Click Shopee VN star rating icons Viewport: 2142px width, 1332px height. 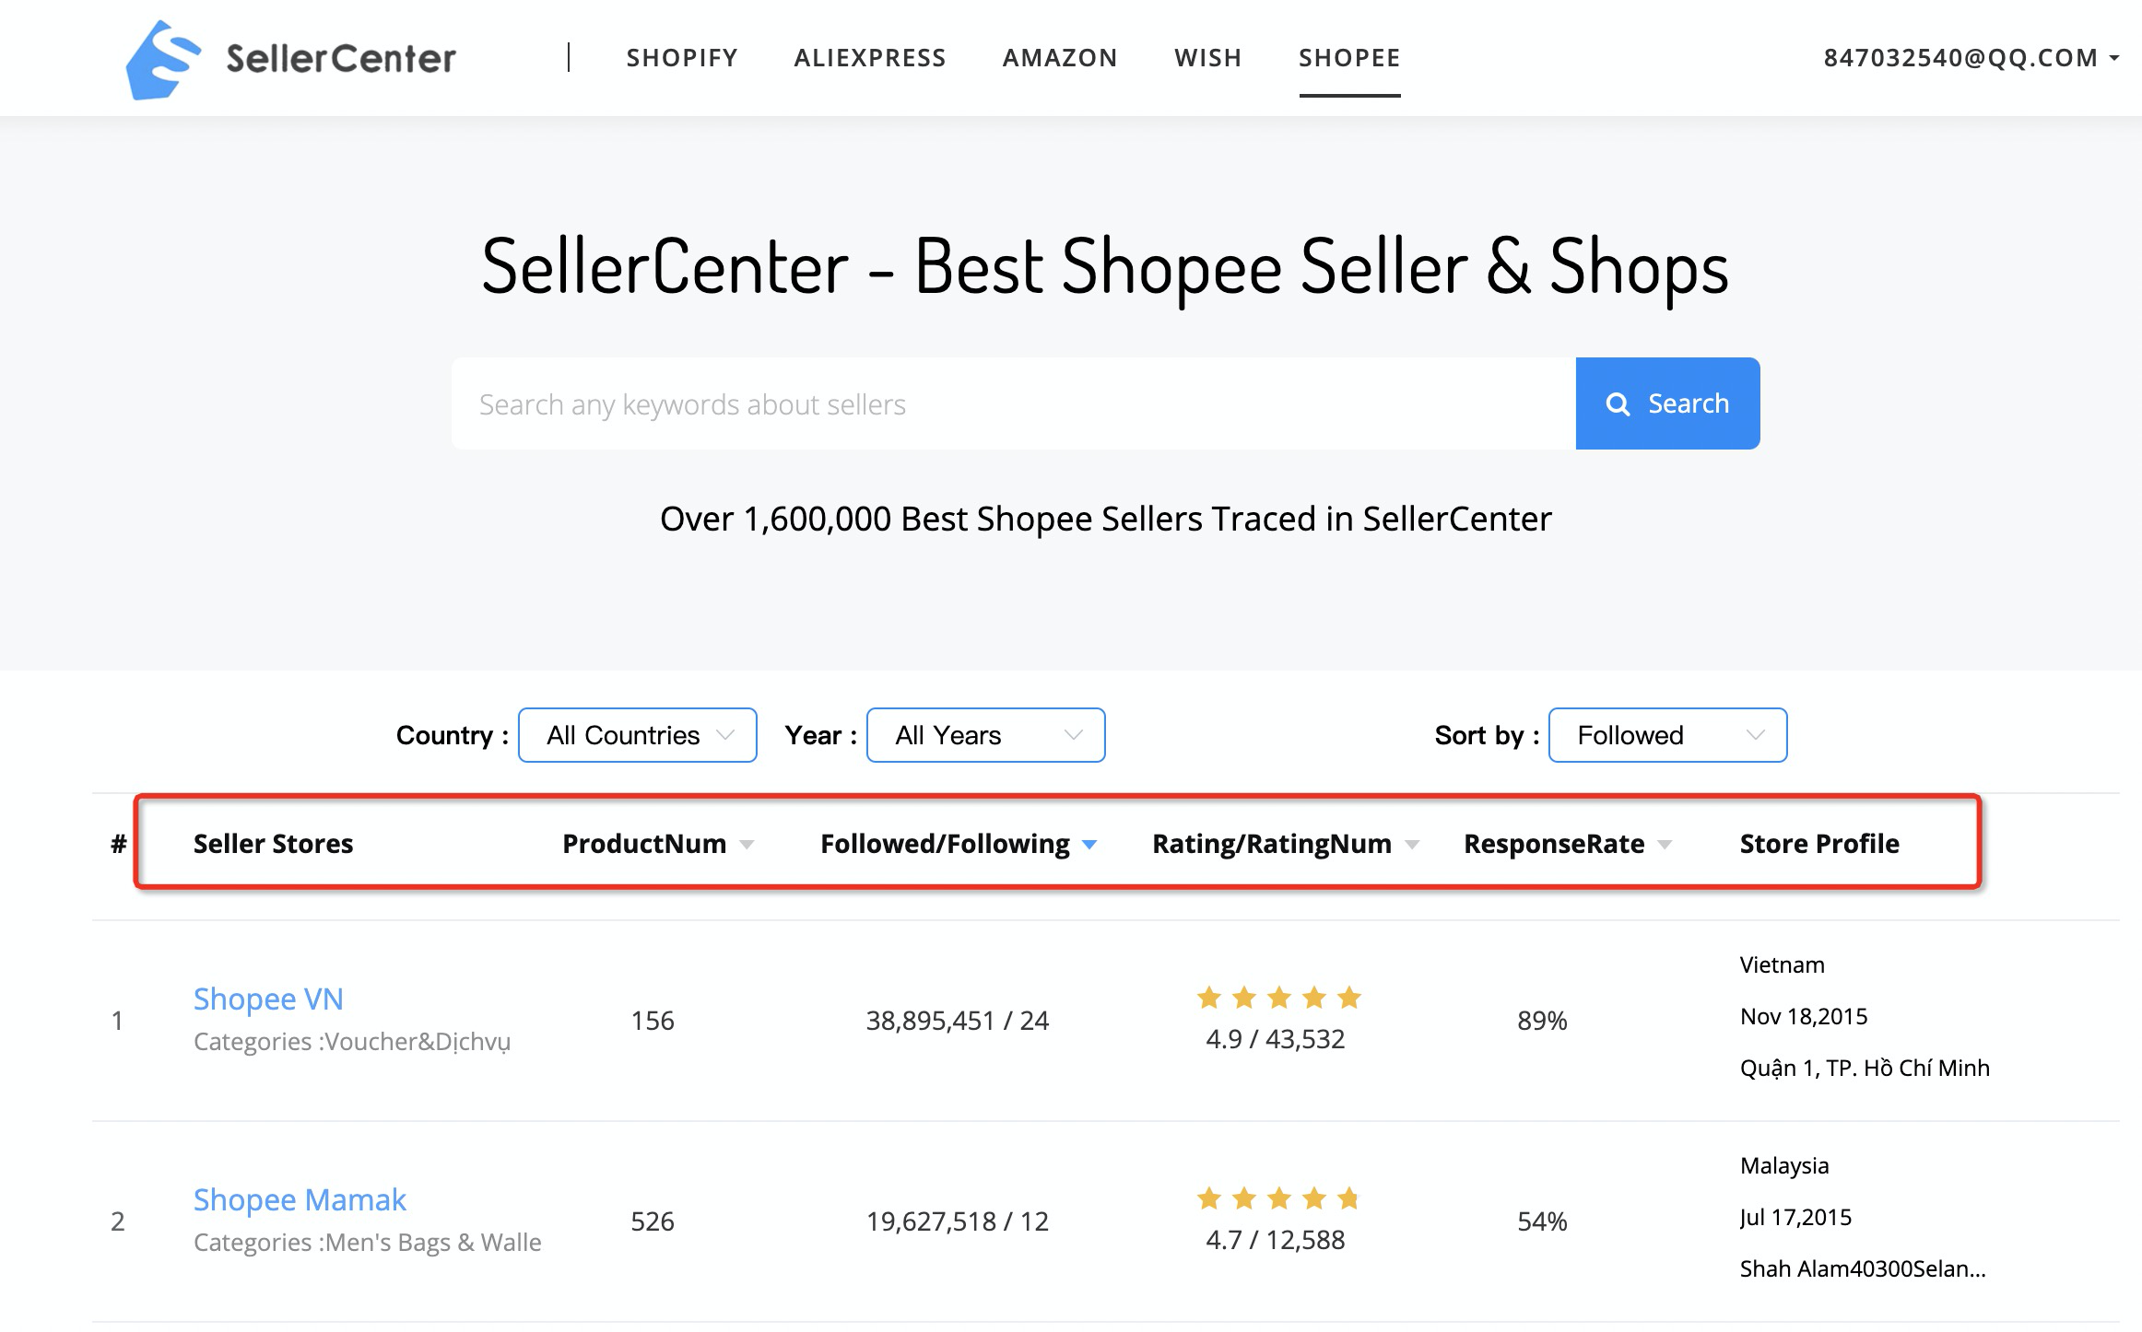(x=1278, y=998)
